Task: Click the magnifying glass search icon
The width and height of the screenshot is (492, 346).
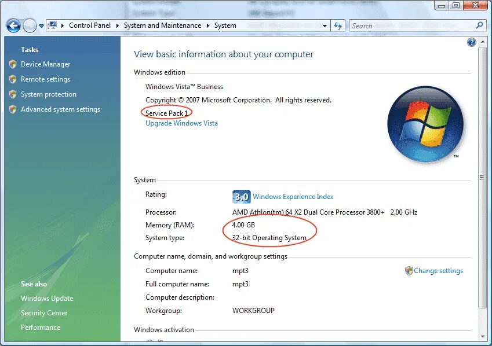Action: (479, 25)
